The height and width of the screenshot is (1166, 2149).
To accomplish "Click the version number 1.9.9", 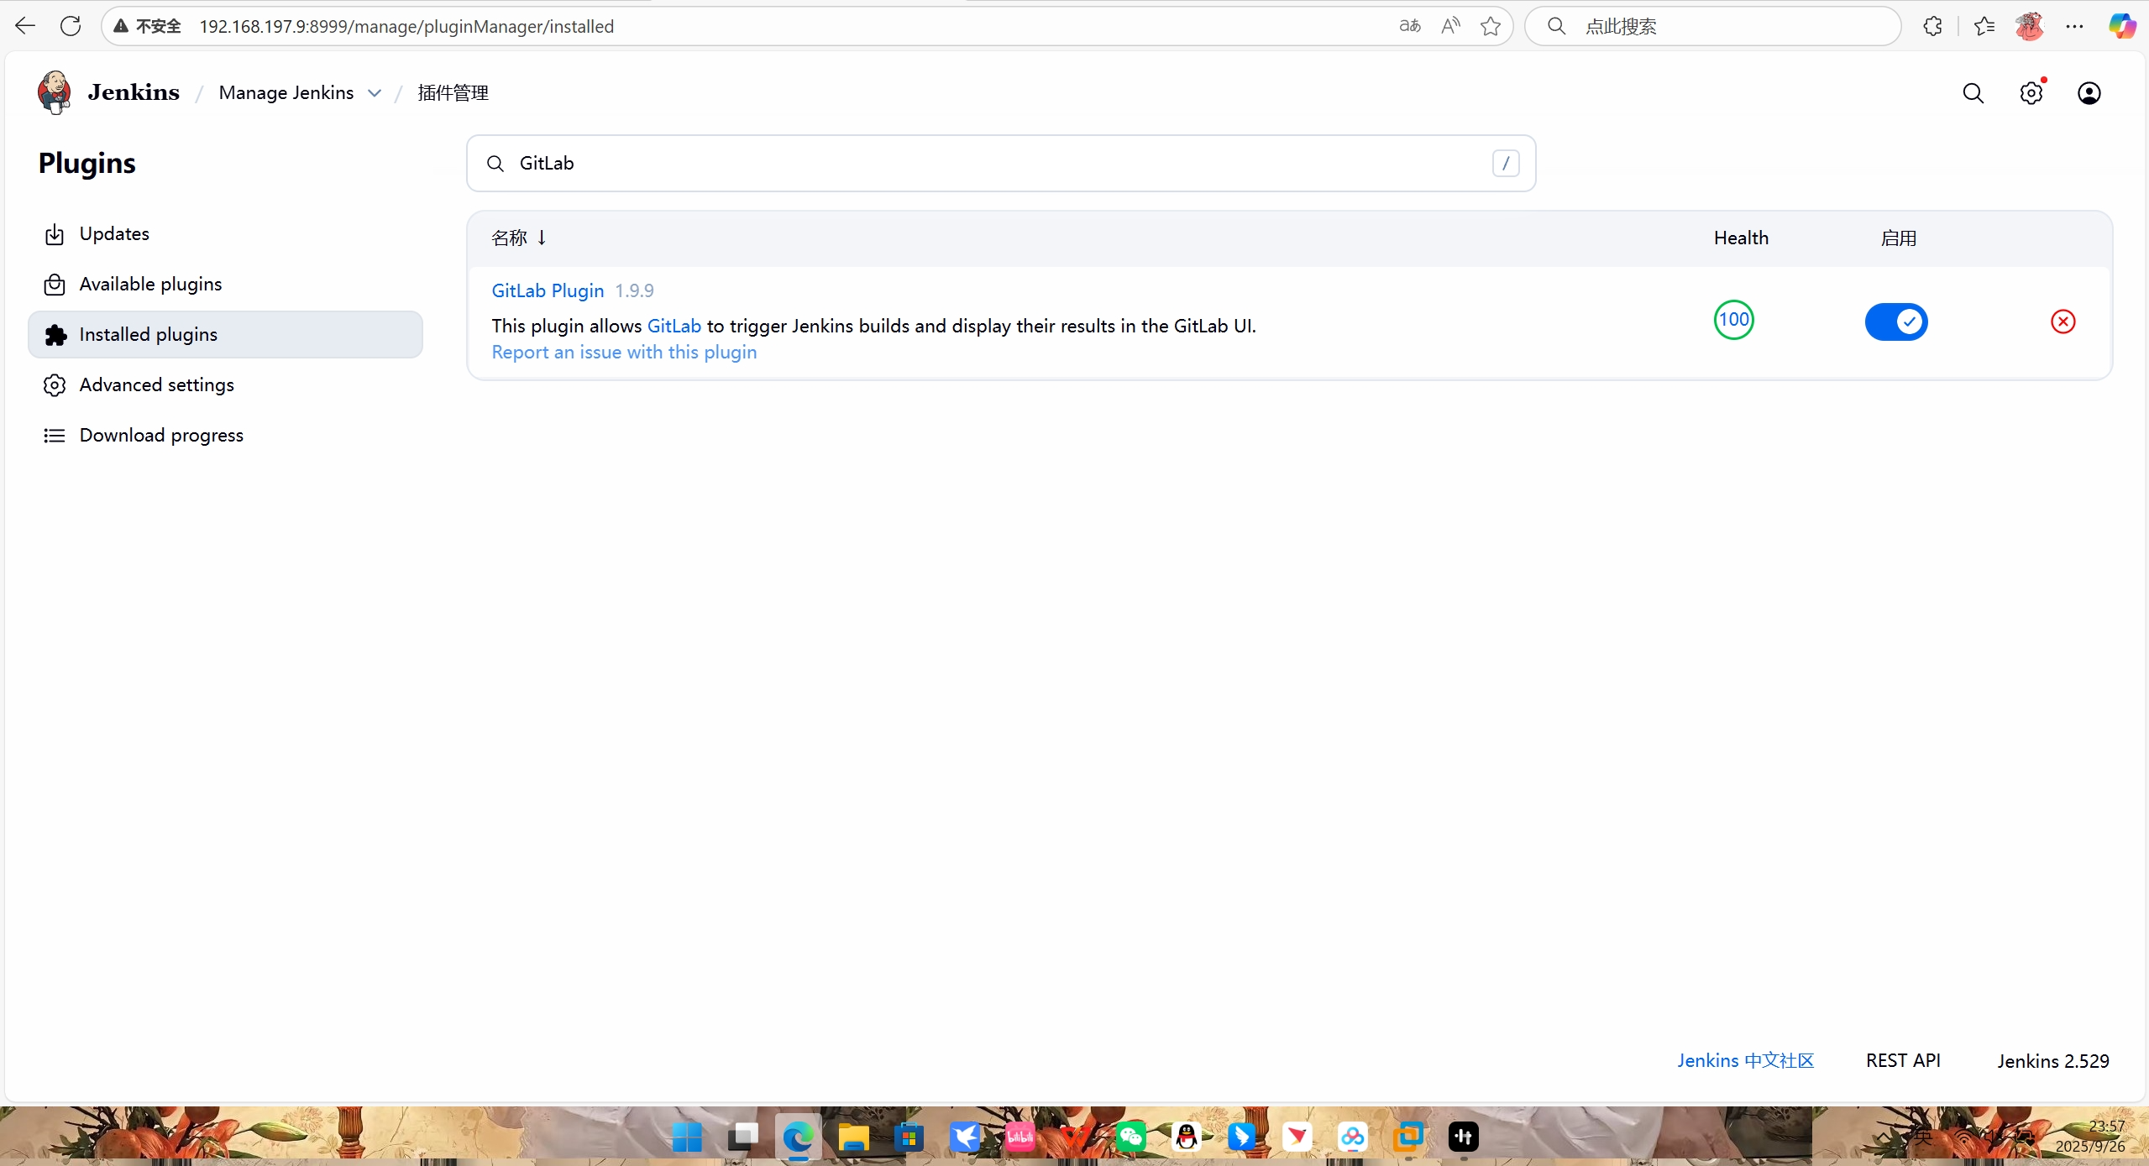I will click(634, 291).
